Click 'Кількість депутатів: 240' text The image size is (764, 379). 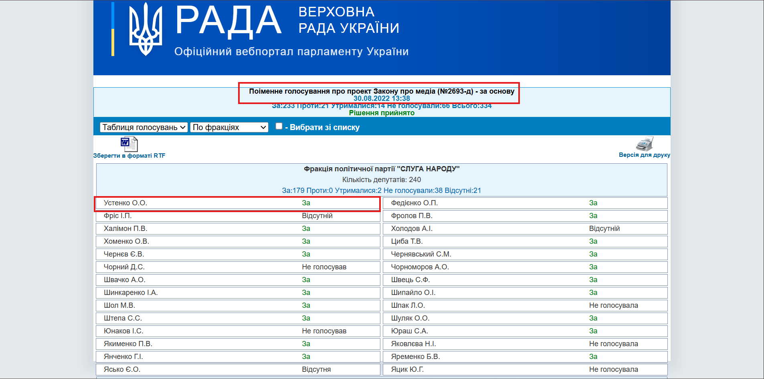(x=382, y=180)
